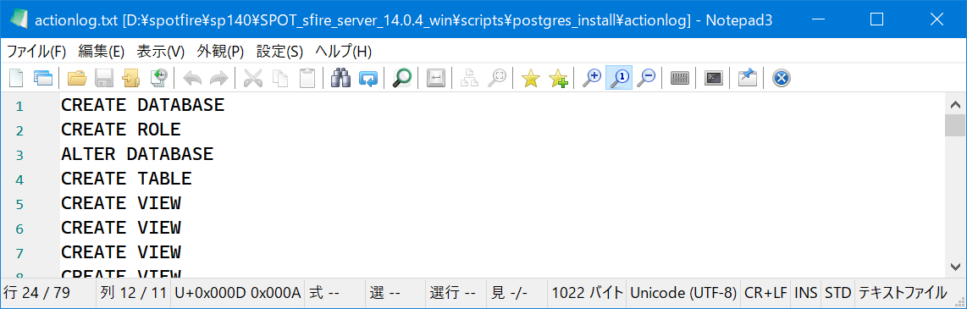Click line number 3 in the margin
The width and height of the screenshot is (967, 309).
click(x=19, y=156)
